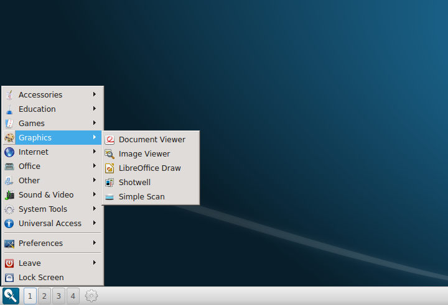Open Document Viewer from the Graphics submenu

(151, 140)
